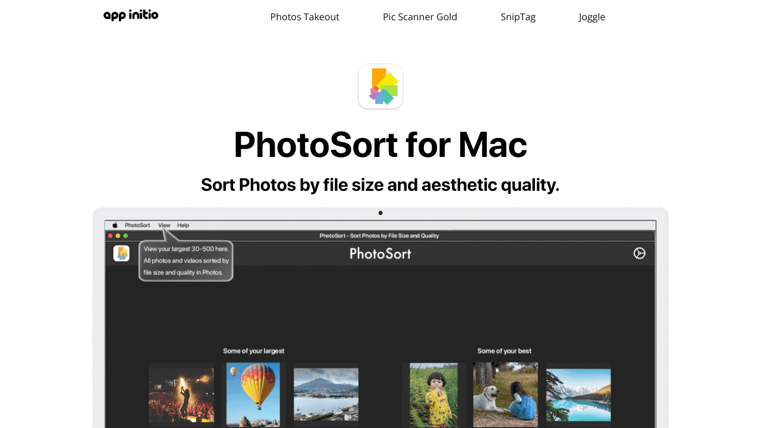Select the mountain harbor photo under largest
The width and height of the screenshot is (761, 428).
click(x=326, y=394)
